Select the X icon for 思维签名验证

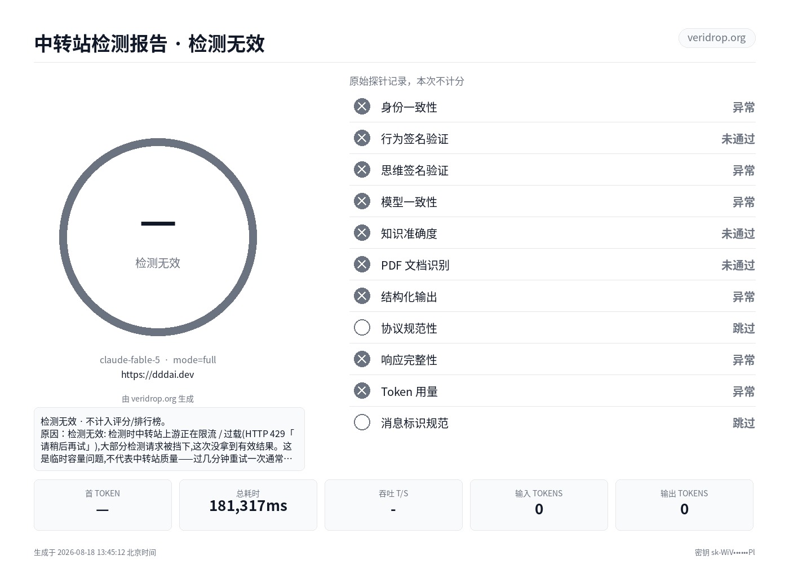362,170
